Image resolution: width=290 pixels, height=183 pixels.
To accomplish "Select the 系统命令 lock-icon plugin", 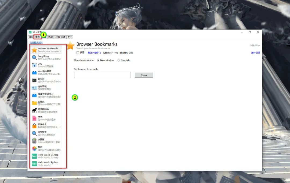I will coord(46,126).
